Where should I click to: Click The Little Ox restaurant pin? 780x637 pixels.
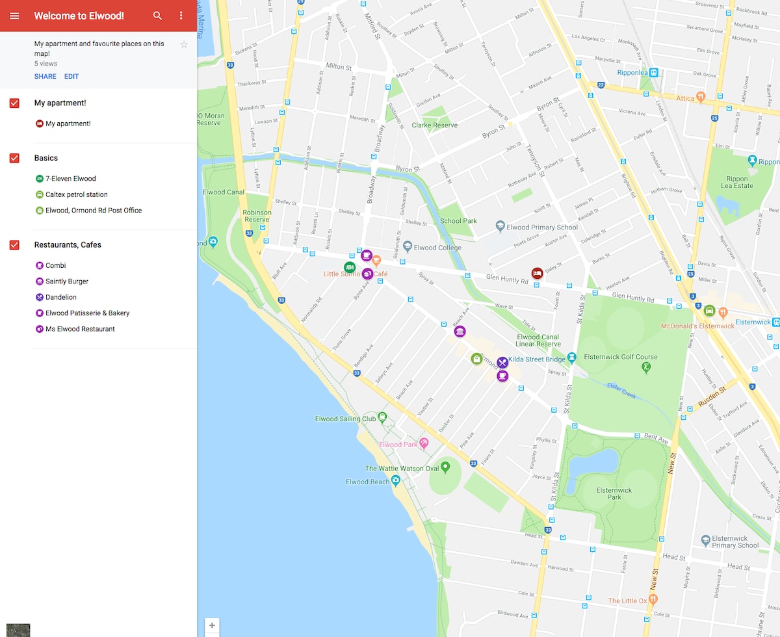[653, 599]
